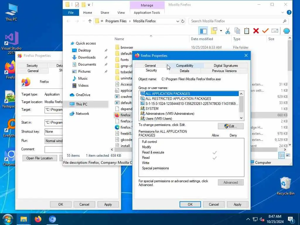The height and width of the screenshot is (225, 300).
Task: Click the Run 'Normal window' combo box
Action: pyautogui.click(x=54, y=141)
